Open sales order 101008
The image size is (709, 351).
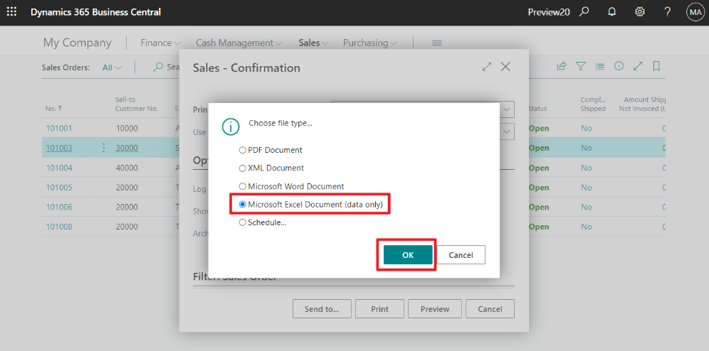pyautogui.click(x=59, y=227)
